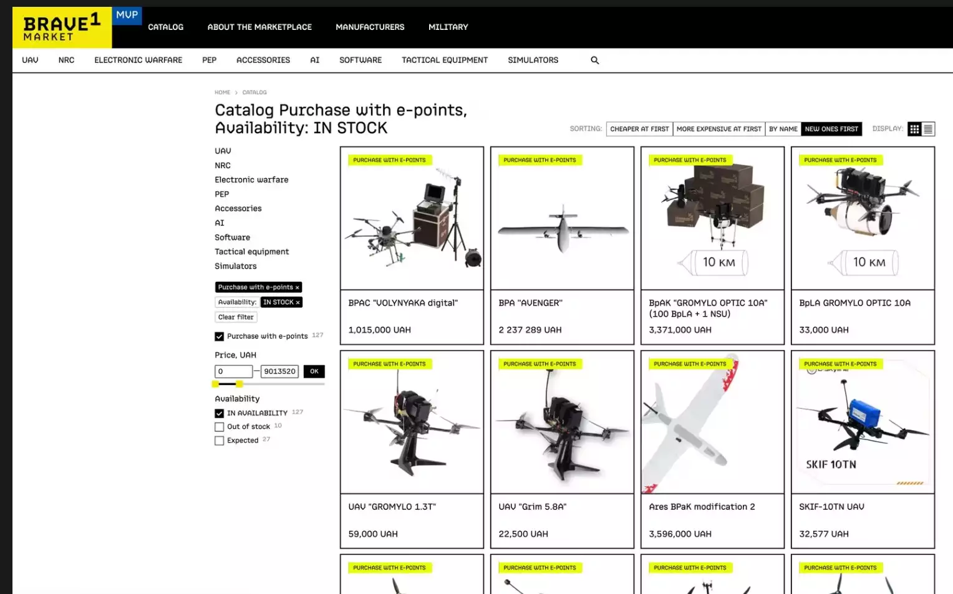Uncheck the Purchase with e-points checkbox

(x=219, y=337)
